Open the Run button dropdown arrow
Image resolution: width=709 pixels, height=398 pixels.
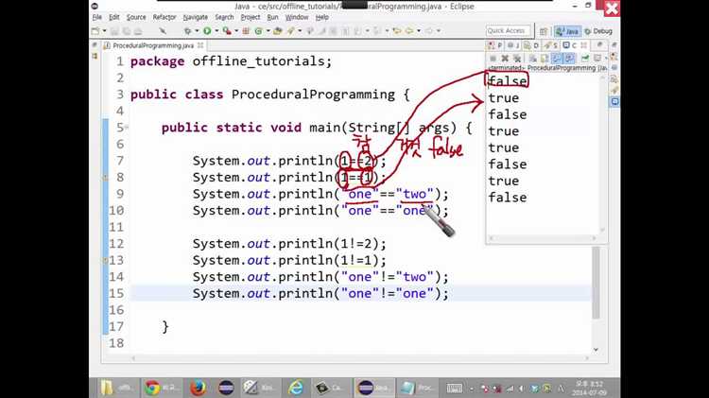217,31
